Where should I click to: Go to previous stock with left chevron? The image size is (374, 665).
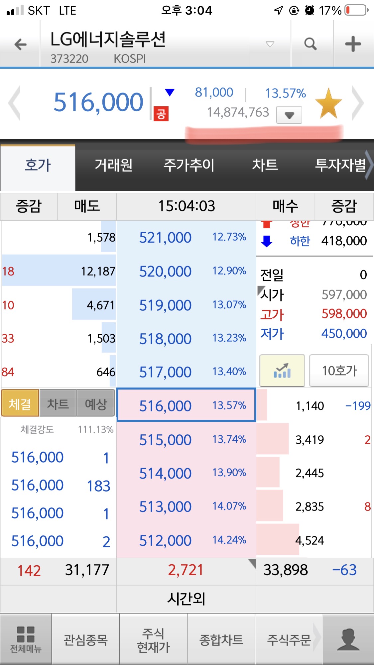click(x=14, y=103)
